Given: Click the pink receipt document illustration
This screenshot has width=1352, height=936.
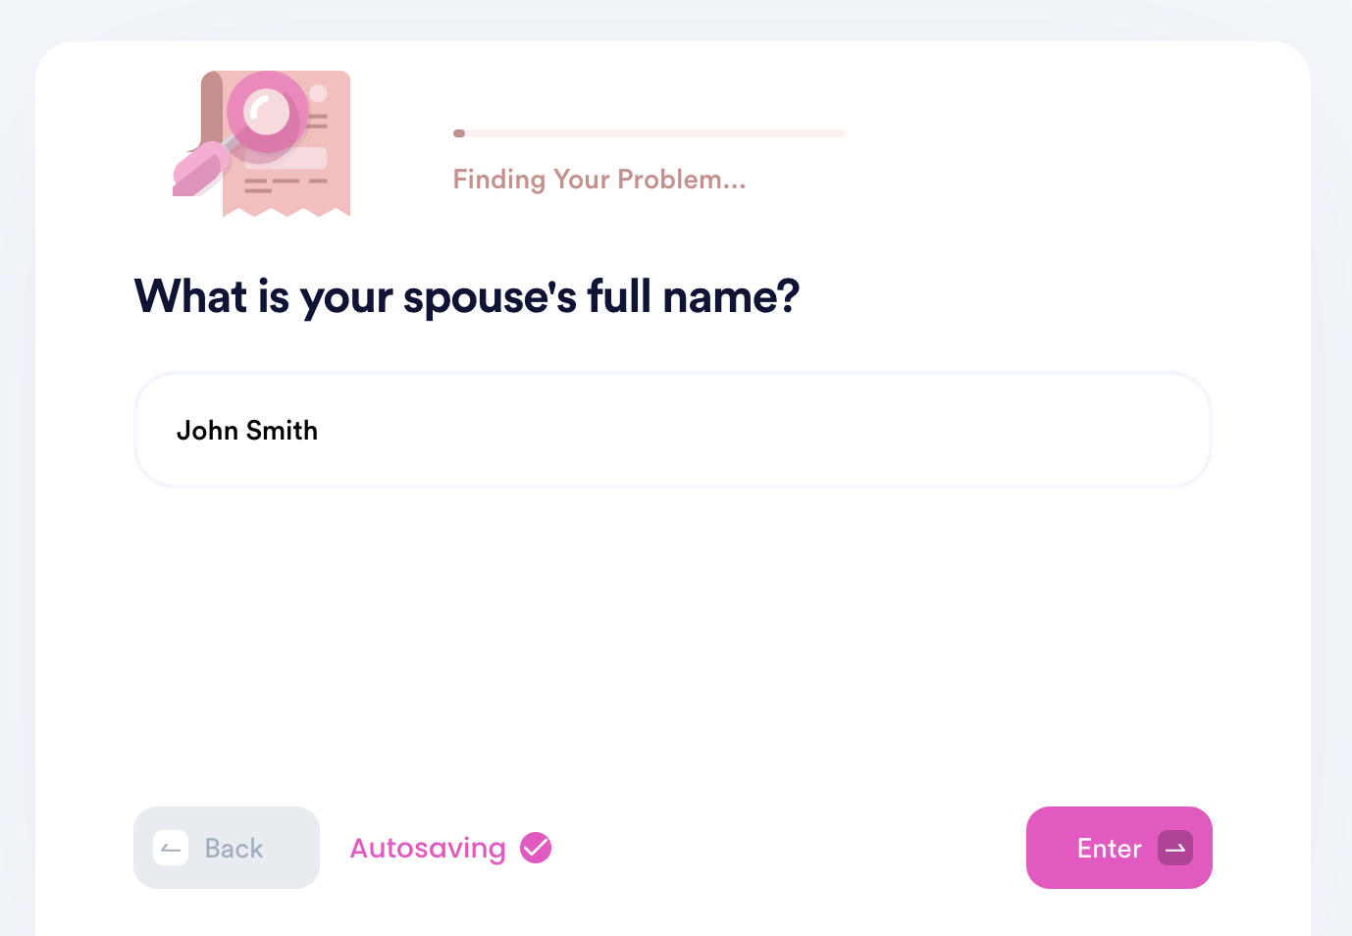Looking at the screenshot, I should click(x=286, y=143).
